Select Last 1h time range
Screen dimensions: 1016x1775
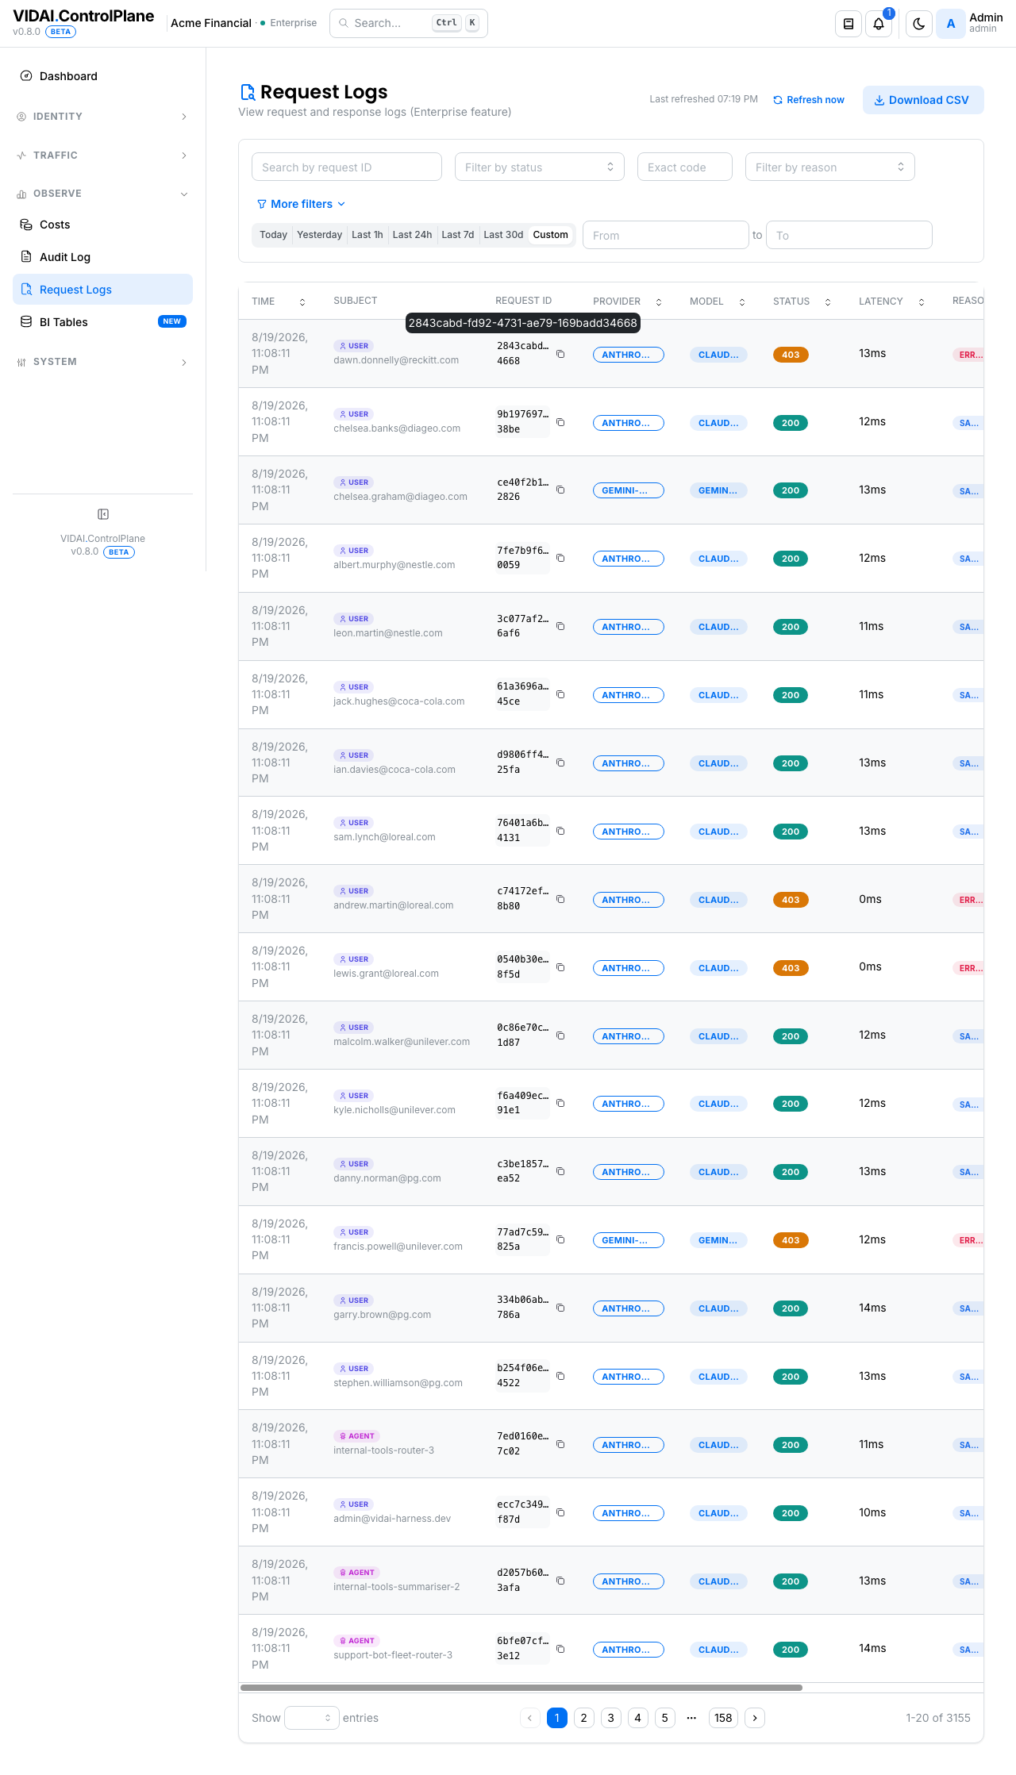click(368, 235)
